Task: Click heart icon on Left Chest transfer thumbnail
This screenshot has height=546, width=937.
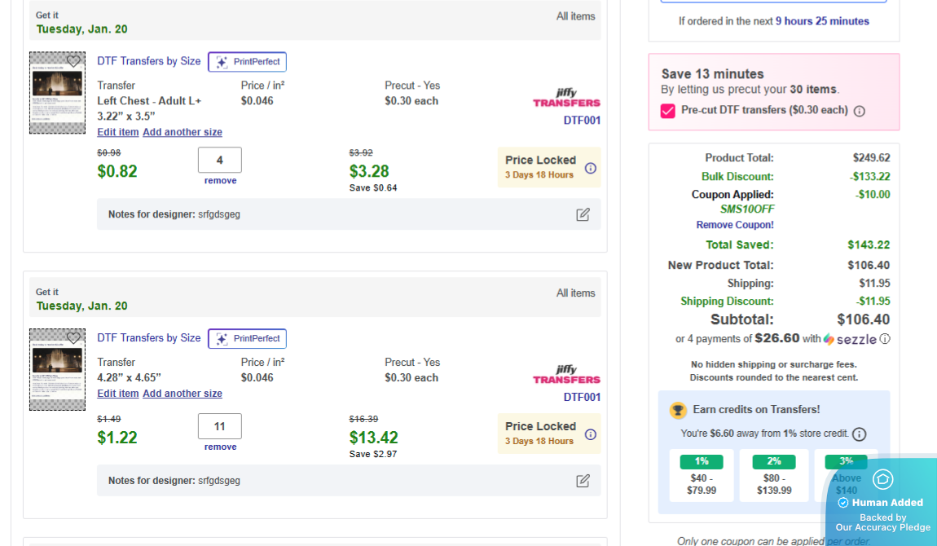Action: pyautogui.click(x=73, y=61)
